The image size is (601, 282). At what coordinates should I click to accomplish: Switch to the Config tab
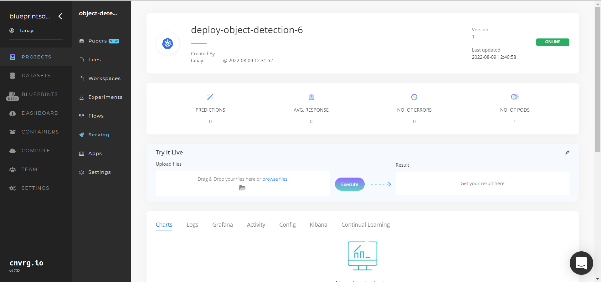287,225
